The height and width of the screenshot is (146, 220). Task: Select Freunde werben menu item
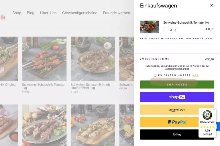point(117,13)
